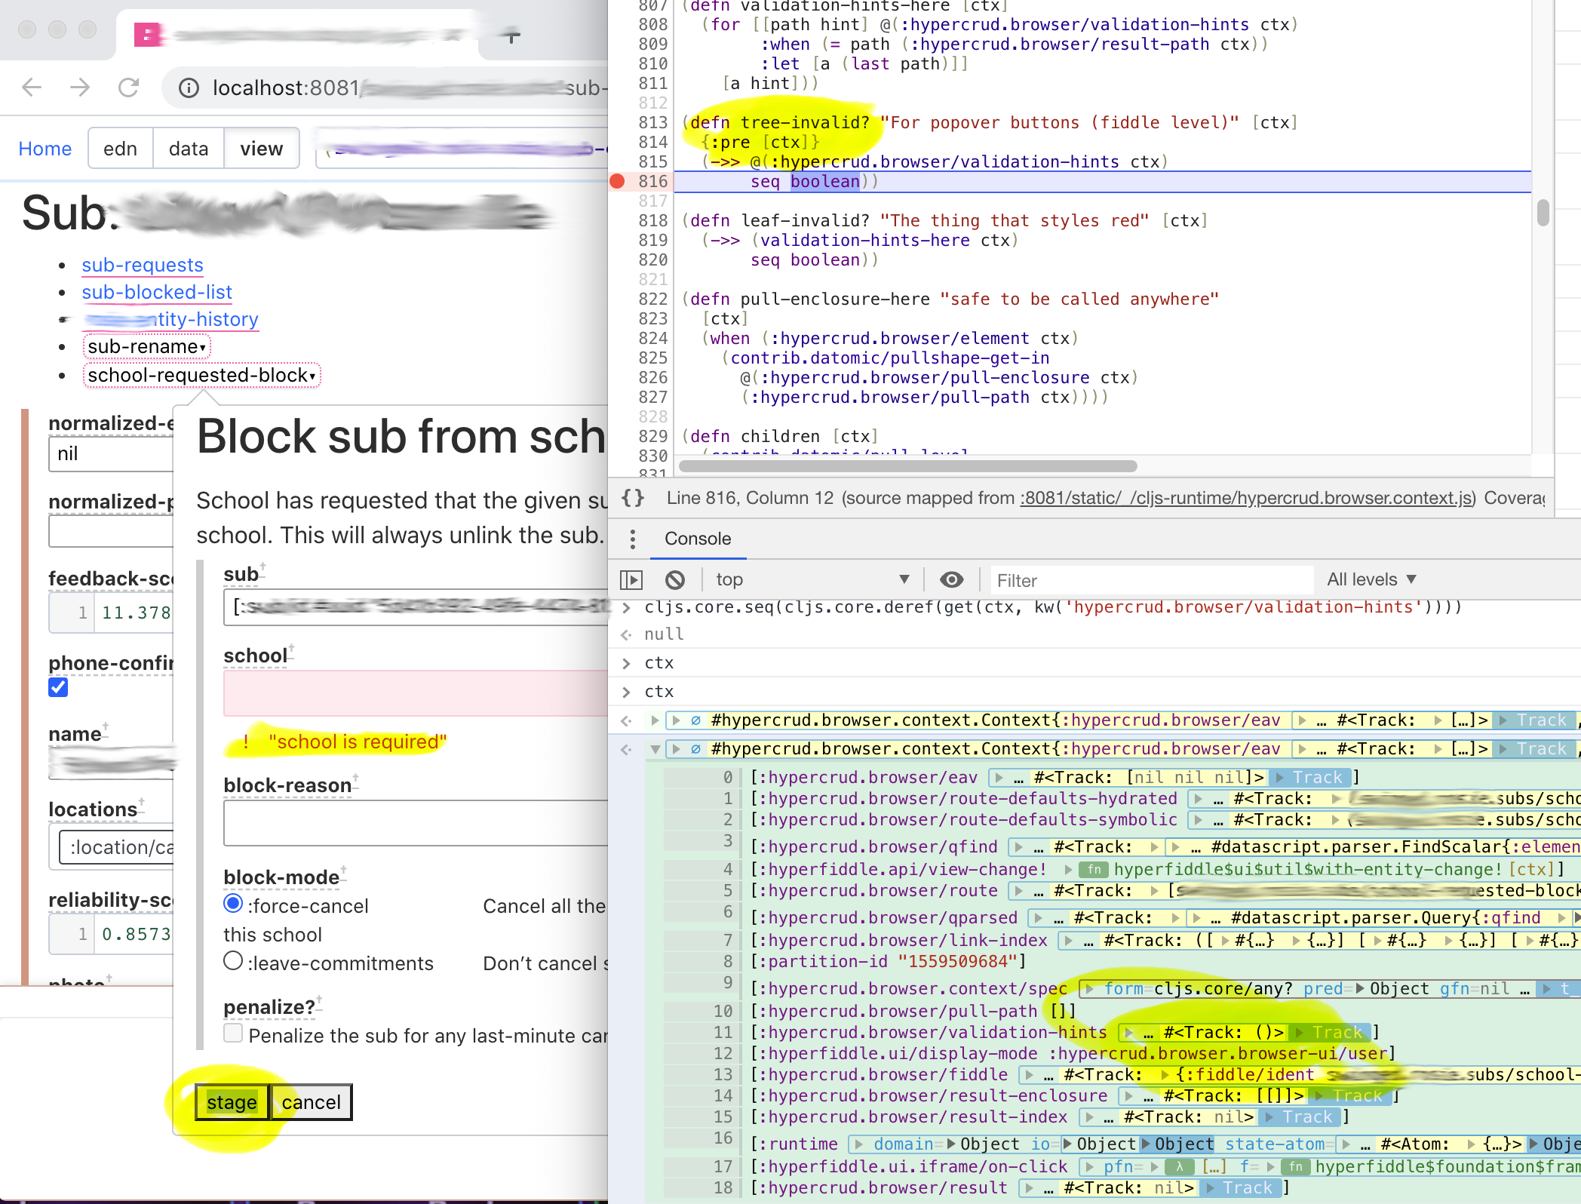Open the sub-requests link

coord(143,265)
